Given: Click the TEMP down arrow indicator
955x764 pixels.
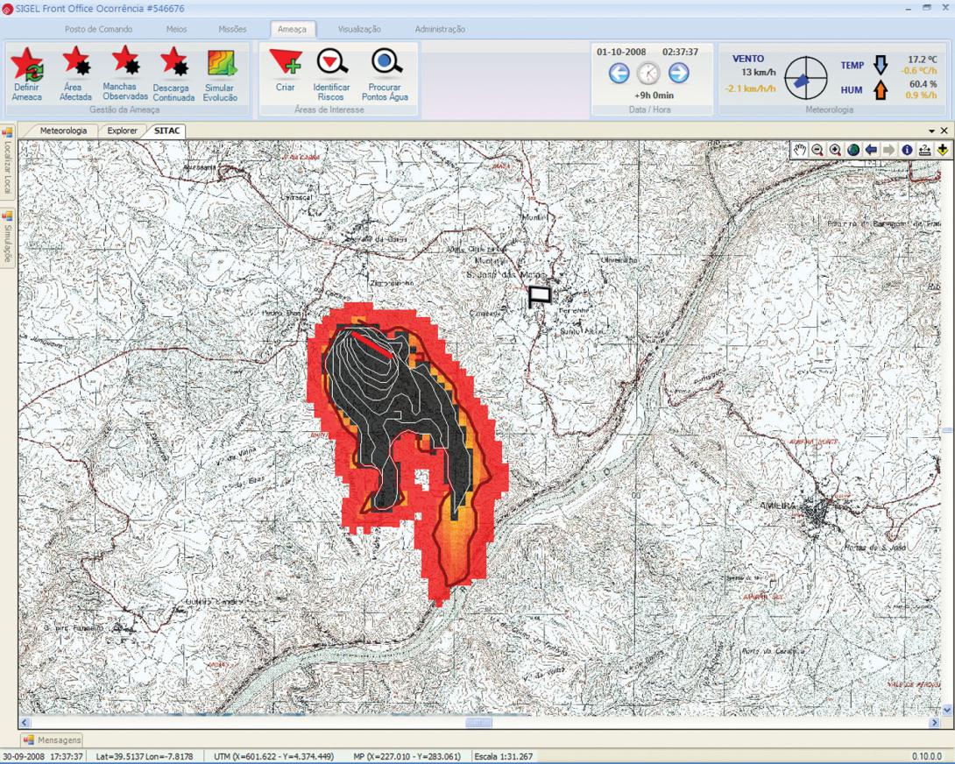Looking at the screenshot, I should point(880,65).
